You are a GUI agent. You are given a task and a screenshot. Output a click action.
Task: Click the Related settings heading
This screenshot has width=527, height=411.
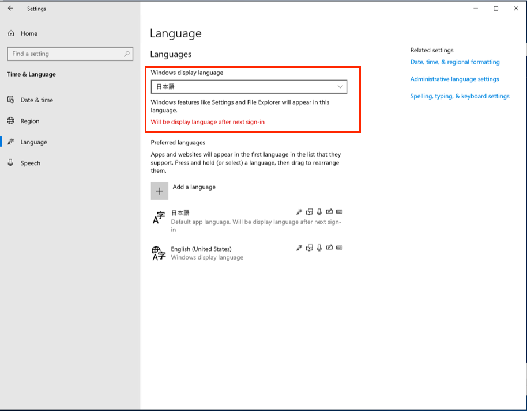(x=431, y=50)
